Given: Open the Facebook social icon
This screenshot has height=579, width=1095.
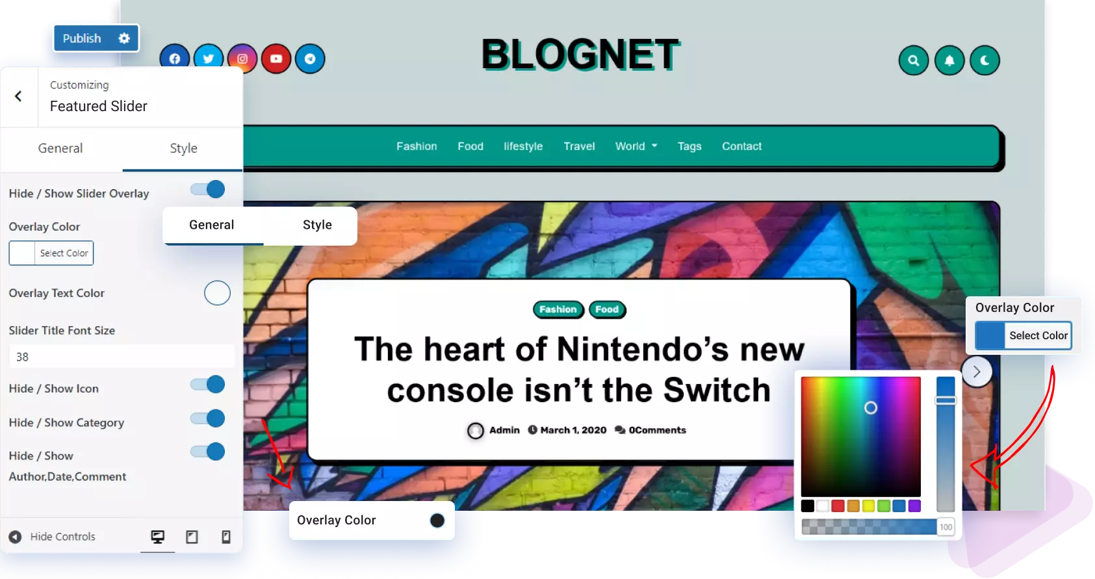Looking at the screenshot, I should coord(175,59).
